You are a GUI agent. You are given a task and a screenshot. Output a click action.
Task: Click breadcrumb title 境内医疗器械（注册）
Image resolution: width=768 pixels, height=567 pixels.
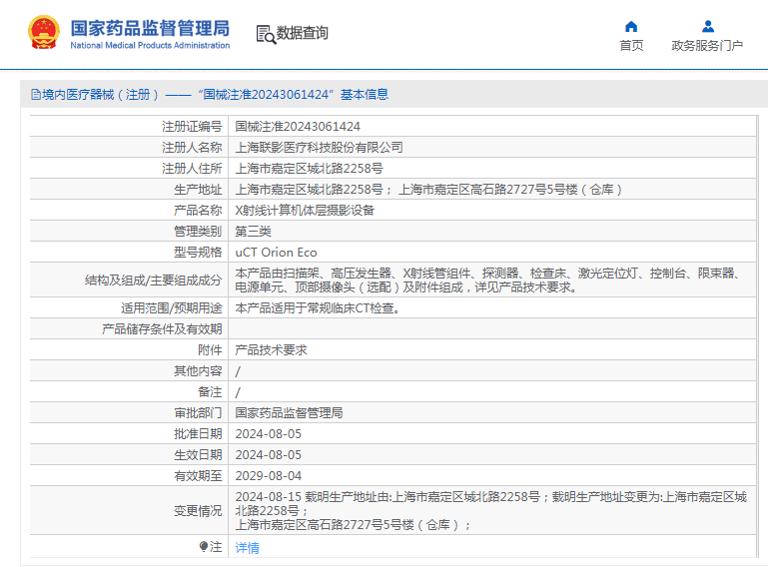(101, 95)
